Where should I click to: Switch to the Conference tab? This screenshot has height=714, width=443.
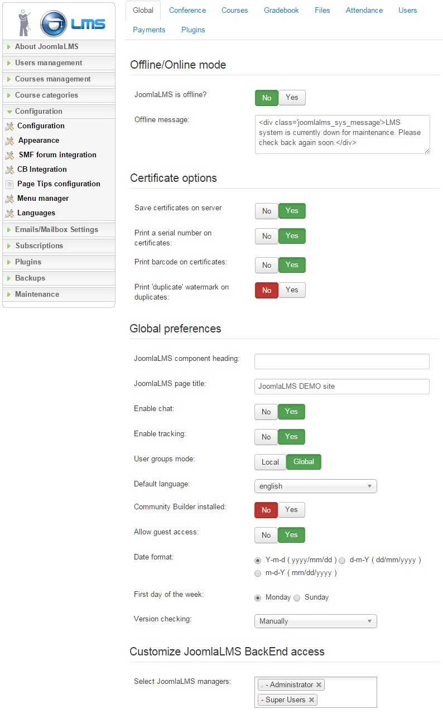tap(187, 11)
